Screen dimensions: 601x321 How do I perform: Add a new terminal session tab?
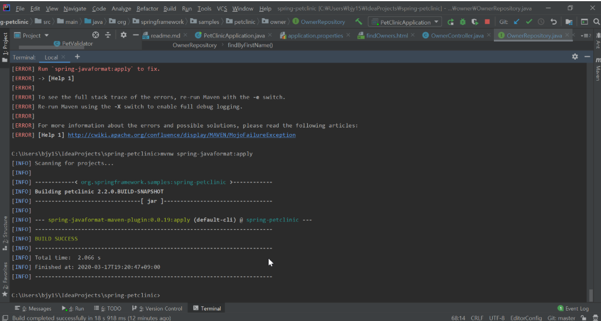tap(77, 57)
